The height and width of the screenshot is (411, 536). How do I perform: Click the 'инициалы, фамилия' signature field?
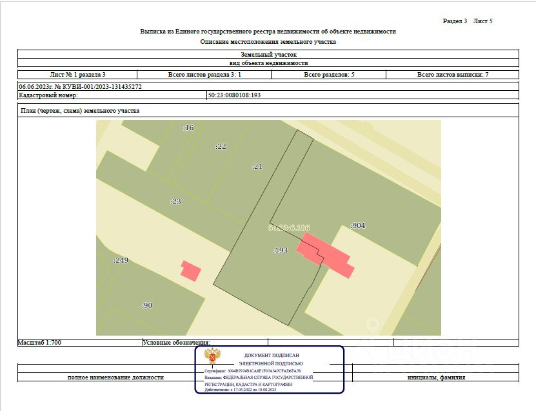(436, 378)
